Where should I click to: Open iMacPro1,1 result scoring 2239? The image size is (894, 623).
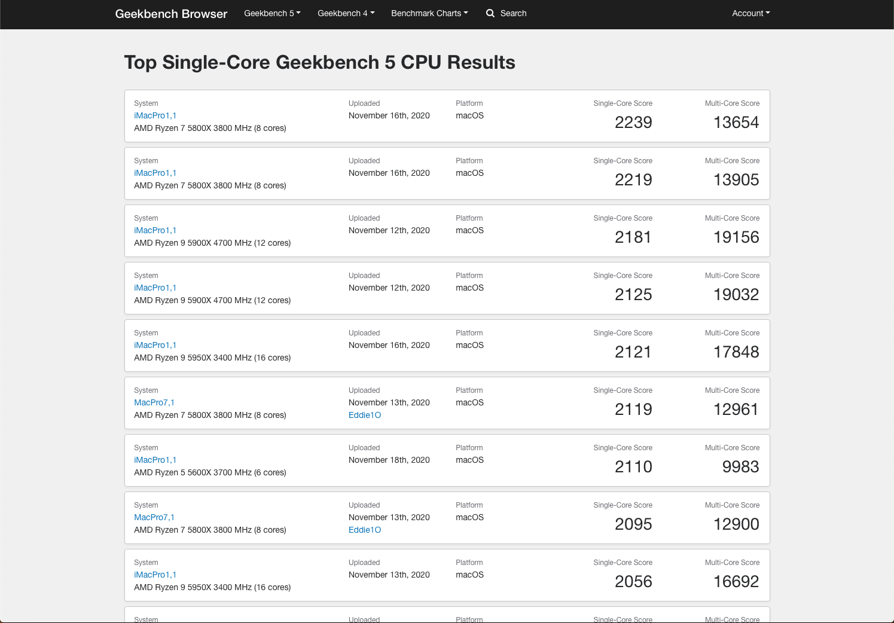click(155, 115)
